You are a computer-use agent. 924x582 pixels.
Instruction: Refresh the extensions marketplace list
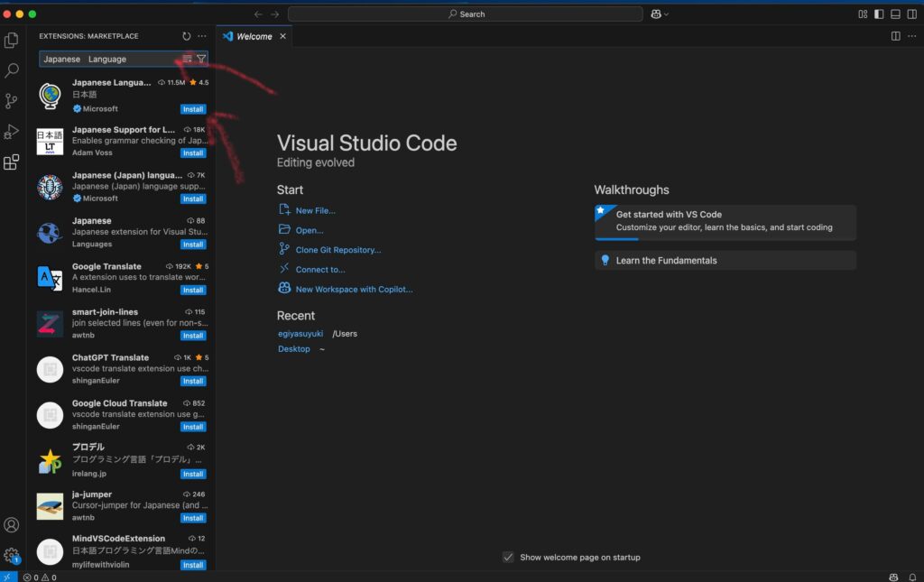click(x=186, y=36)
